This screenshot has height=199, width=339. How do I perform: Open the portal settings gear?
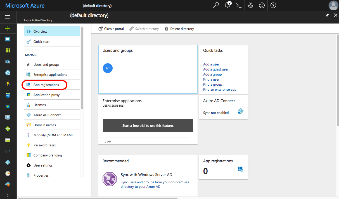(250, 5)
